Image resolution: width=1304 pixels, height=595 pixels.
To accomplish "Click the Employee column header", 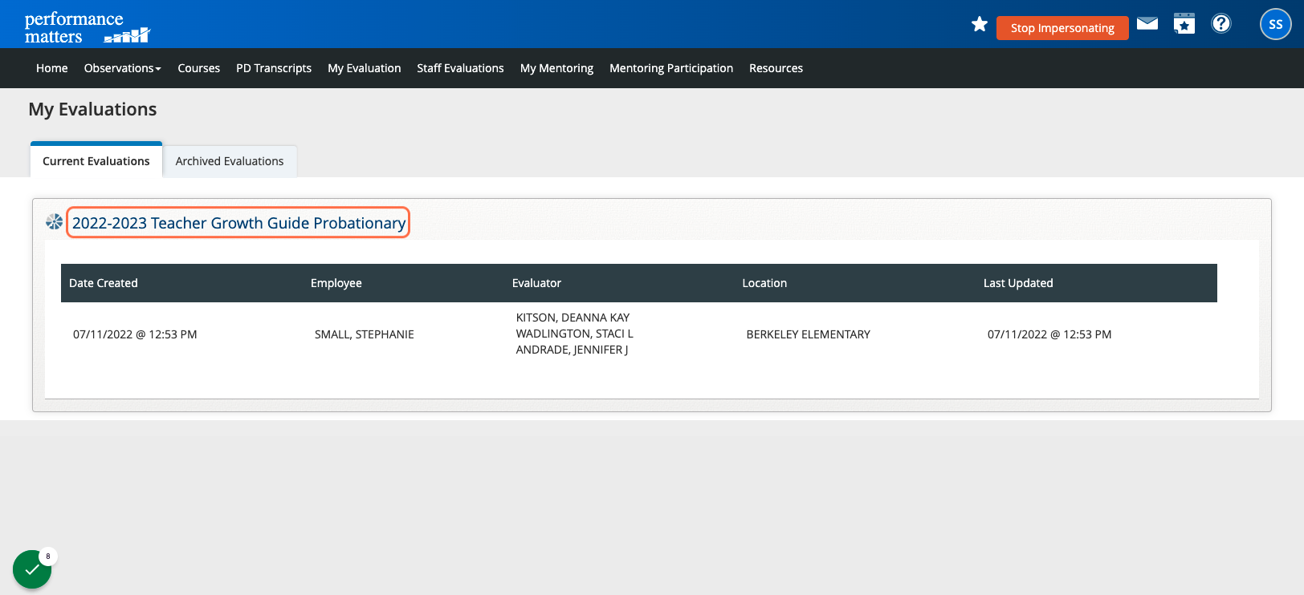I will (x=336, y=283).
